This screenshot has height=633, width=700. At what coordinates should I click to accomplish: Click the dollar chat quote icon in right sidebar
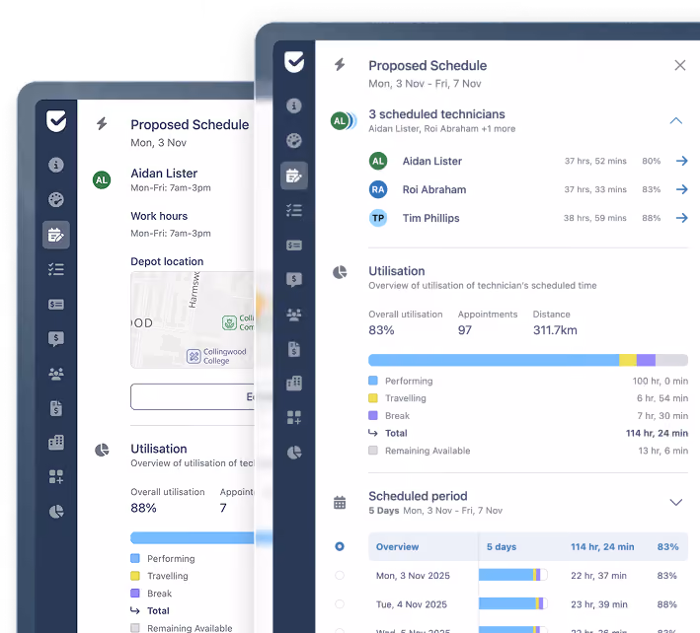point(294,279)
